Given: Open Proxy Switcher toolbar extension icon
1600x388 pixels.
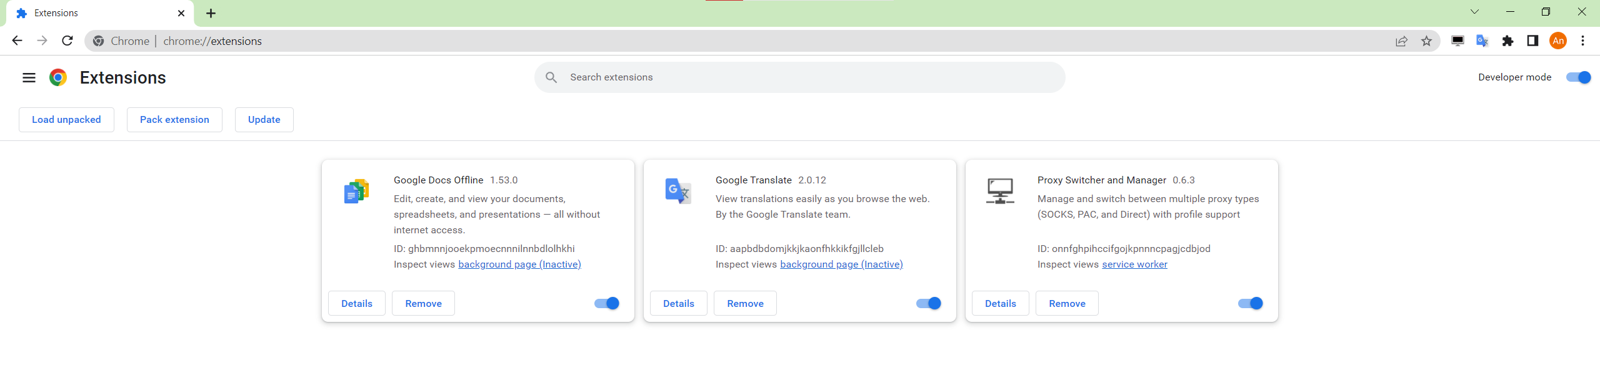Looking at the screenshot, I should pyautogui.click(x=1457, y=41).
